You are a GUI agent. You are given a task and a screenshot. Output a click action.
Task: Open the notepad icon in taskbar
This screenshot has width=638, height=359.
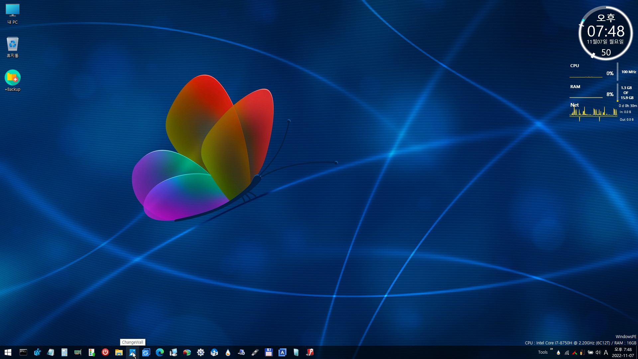(x=51, y=352)
